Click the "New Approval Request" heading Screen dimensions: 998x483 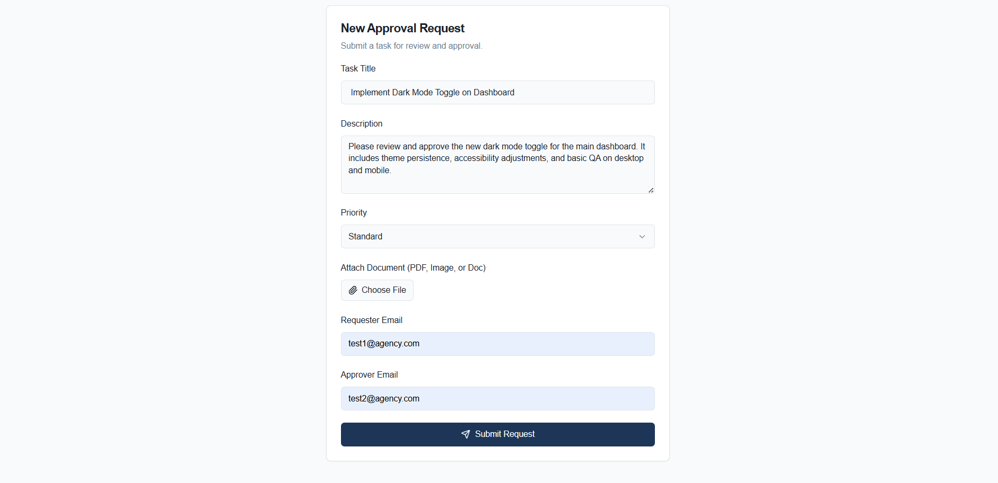pyautogui.click(x=402, y=28)
